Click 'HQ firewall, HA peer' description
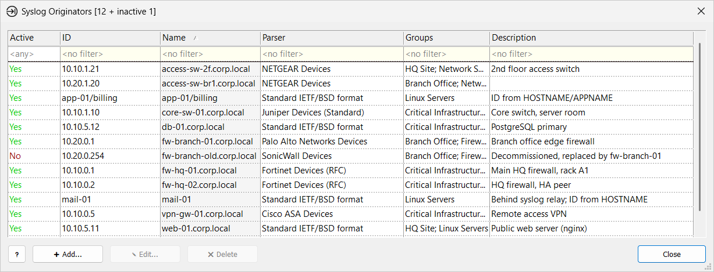Screen dimensions: 714x272 coord(591,185)
